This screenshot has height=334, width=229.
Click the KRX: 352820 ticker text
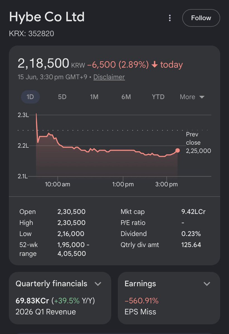[x=32, y=34]
